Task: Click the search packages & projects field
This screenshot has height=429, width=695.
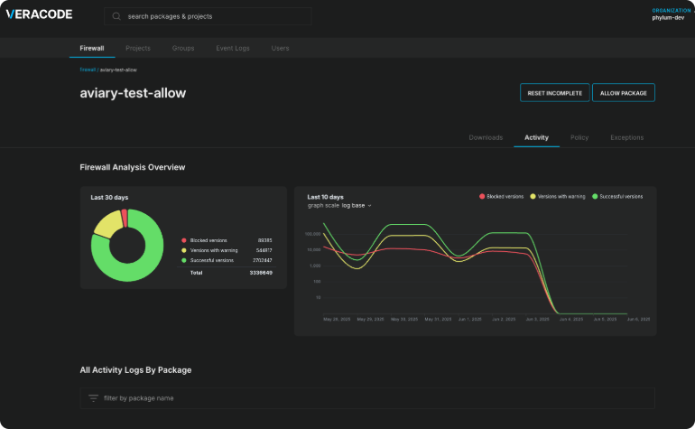Action: [x=217, y=16]
